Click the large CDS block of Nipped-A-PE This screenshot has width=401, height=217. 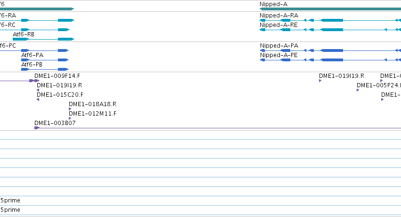click(x=332, y=60)
